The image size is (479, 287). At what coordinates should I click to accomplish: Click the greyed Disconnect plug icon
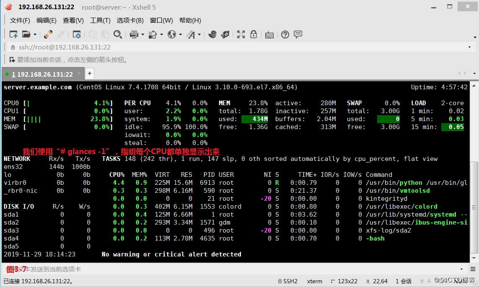[61, 34]
